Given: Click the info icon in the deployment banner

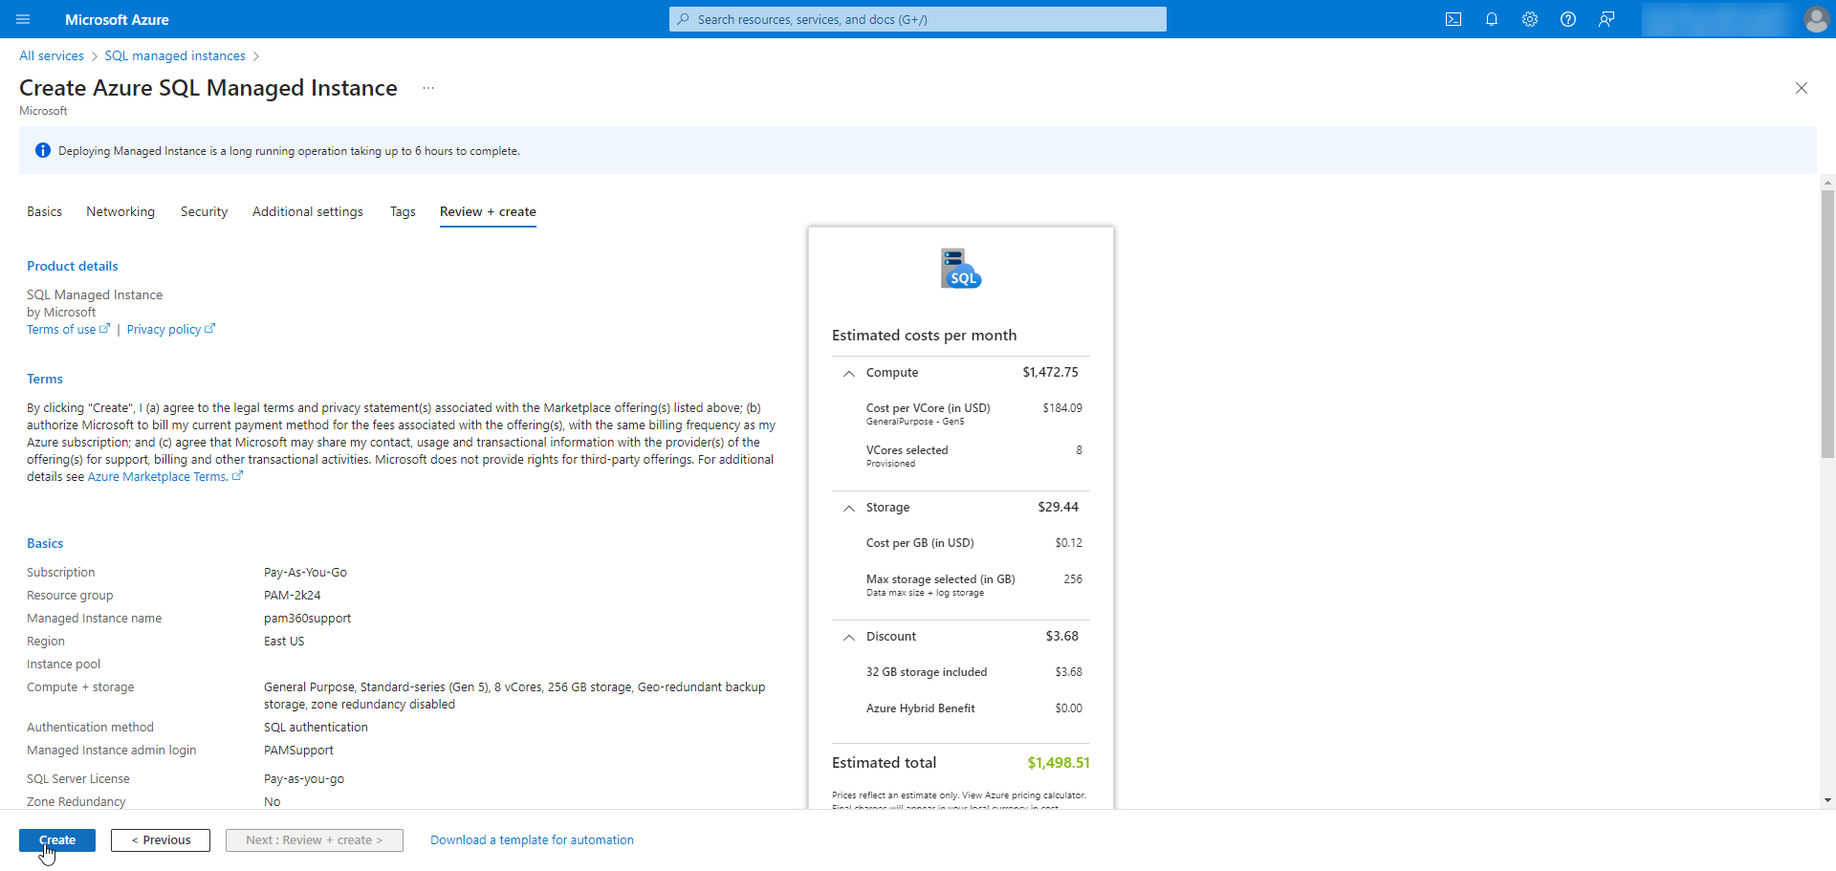Looking at the screenshot, I should pos(42,150).
